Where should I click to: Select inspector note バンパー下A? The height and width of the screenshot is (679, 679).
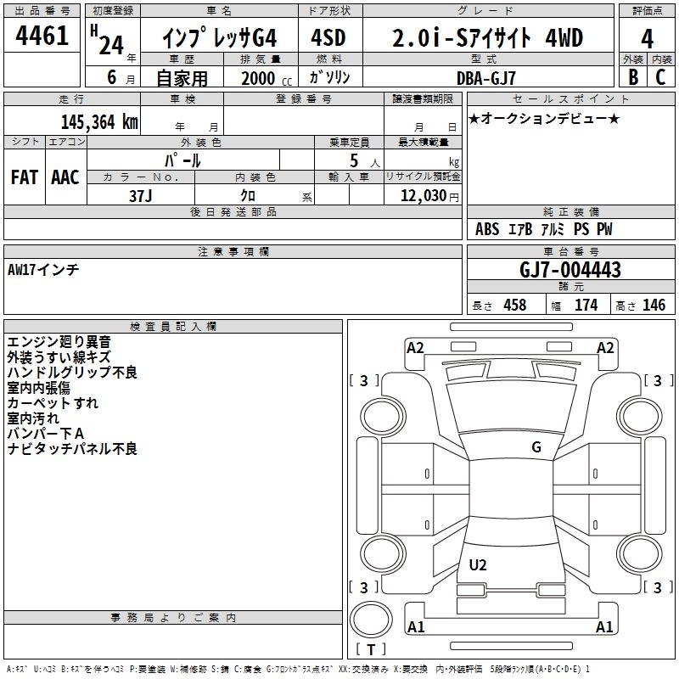point(46,433)
